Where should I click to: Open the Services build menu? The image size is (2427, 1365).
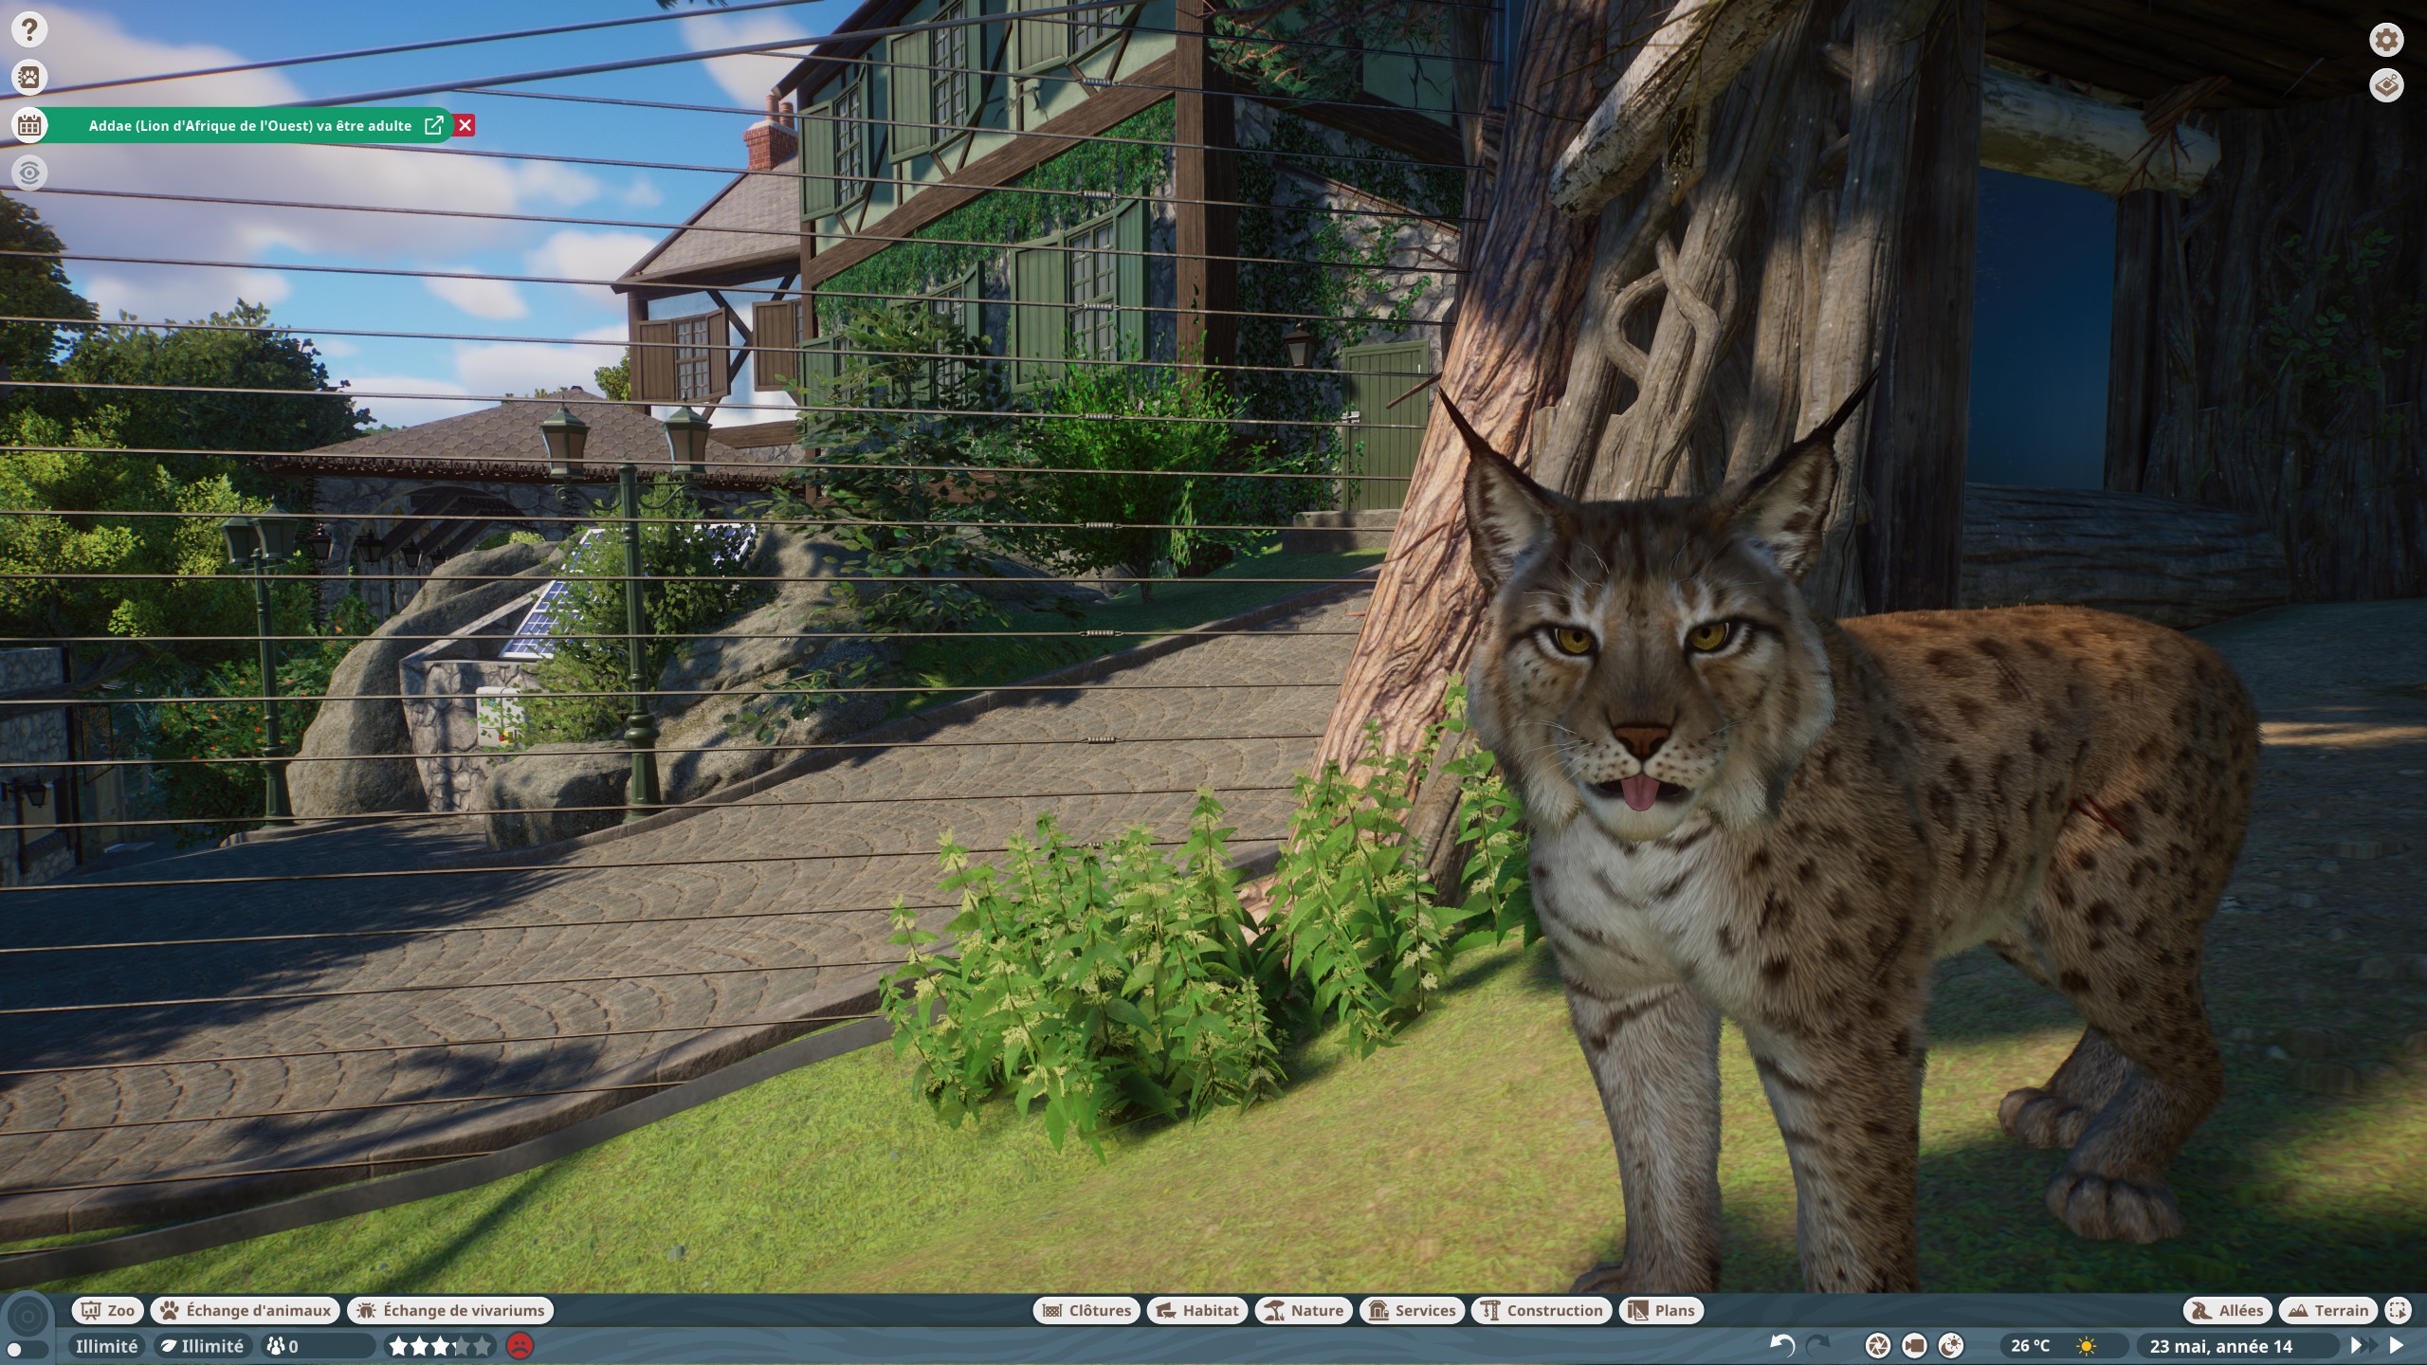[x=1412, y=1310]
